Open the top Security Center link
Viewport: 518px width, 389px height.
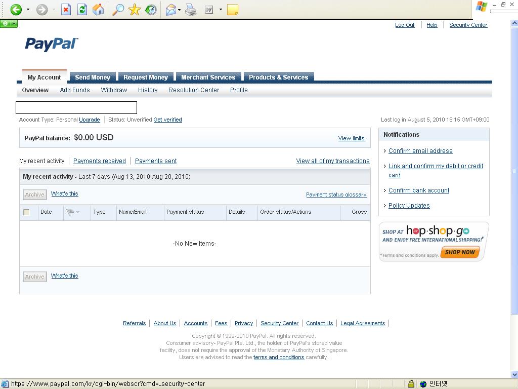468,25
